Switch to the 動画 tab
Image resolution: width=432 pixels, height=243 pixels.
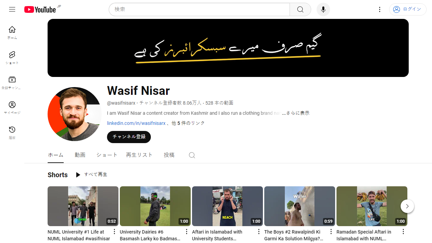[80, 155]
